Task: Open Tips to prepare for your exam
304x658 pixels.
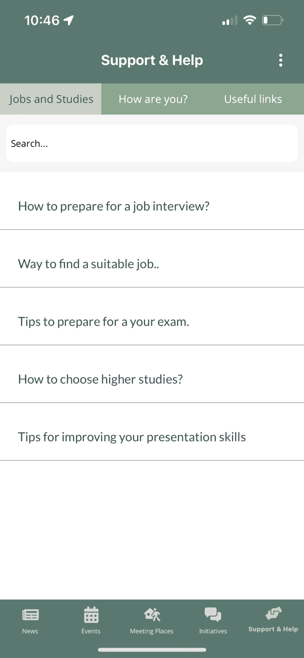Action: (152, 321)
